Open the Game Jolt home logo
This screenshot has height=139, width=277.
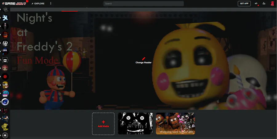point(14,3)
